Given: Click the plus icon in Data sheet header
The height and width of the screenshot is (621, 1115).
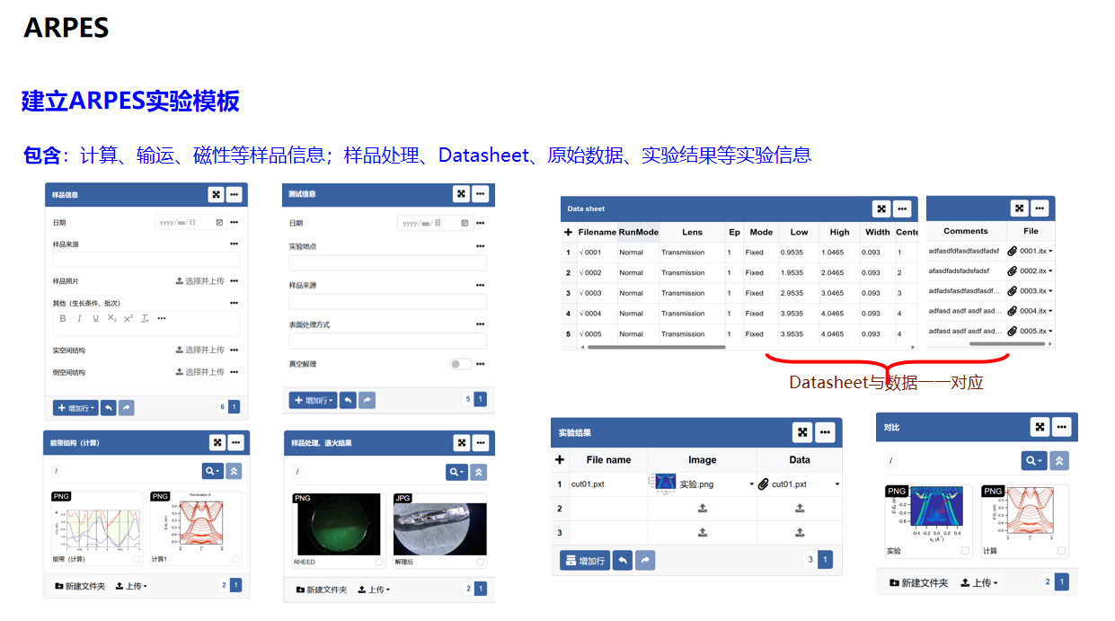Looking at the screenshot, I should pyautogui.click(x=568, y=232).
